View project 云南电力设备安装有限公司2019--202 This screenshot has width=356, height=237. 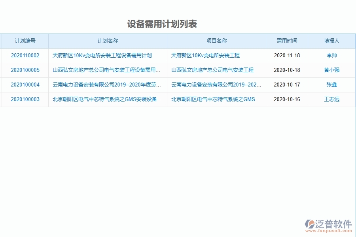point(216,85)
